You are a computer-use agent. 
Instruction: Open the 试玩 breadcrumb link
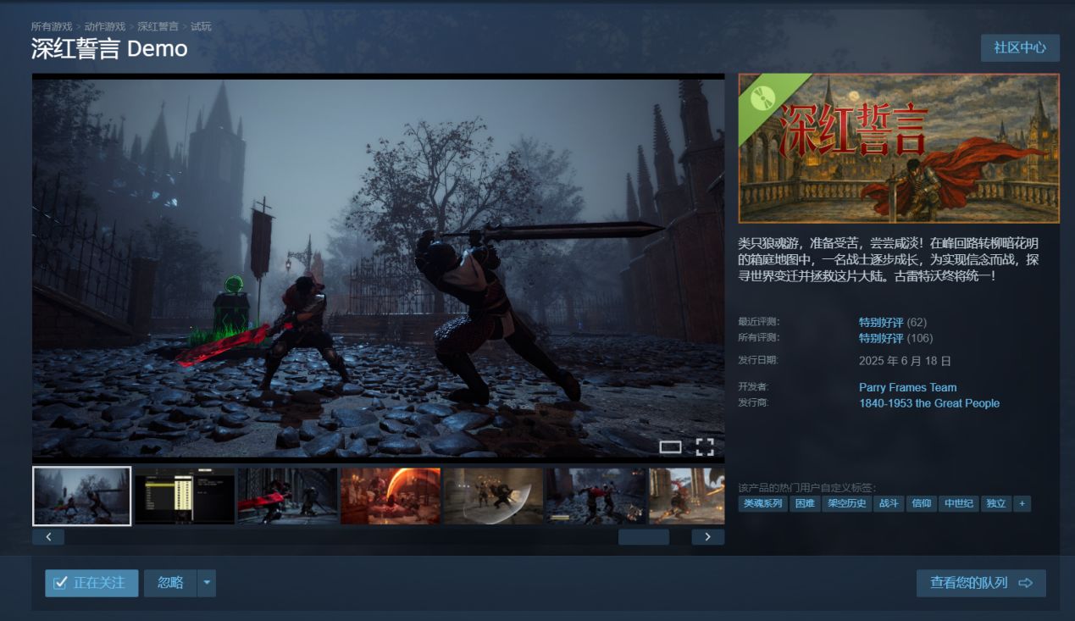pyautogui.click(x=201, y=26)
